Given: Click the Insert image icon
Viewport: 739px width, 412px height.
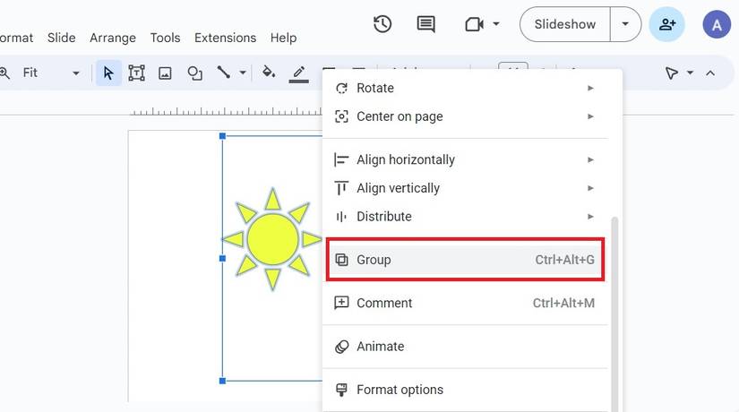Looking at the screenshot, I should pos(165,73).
